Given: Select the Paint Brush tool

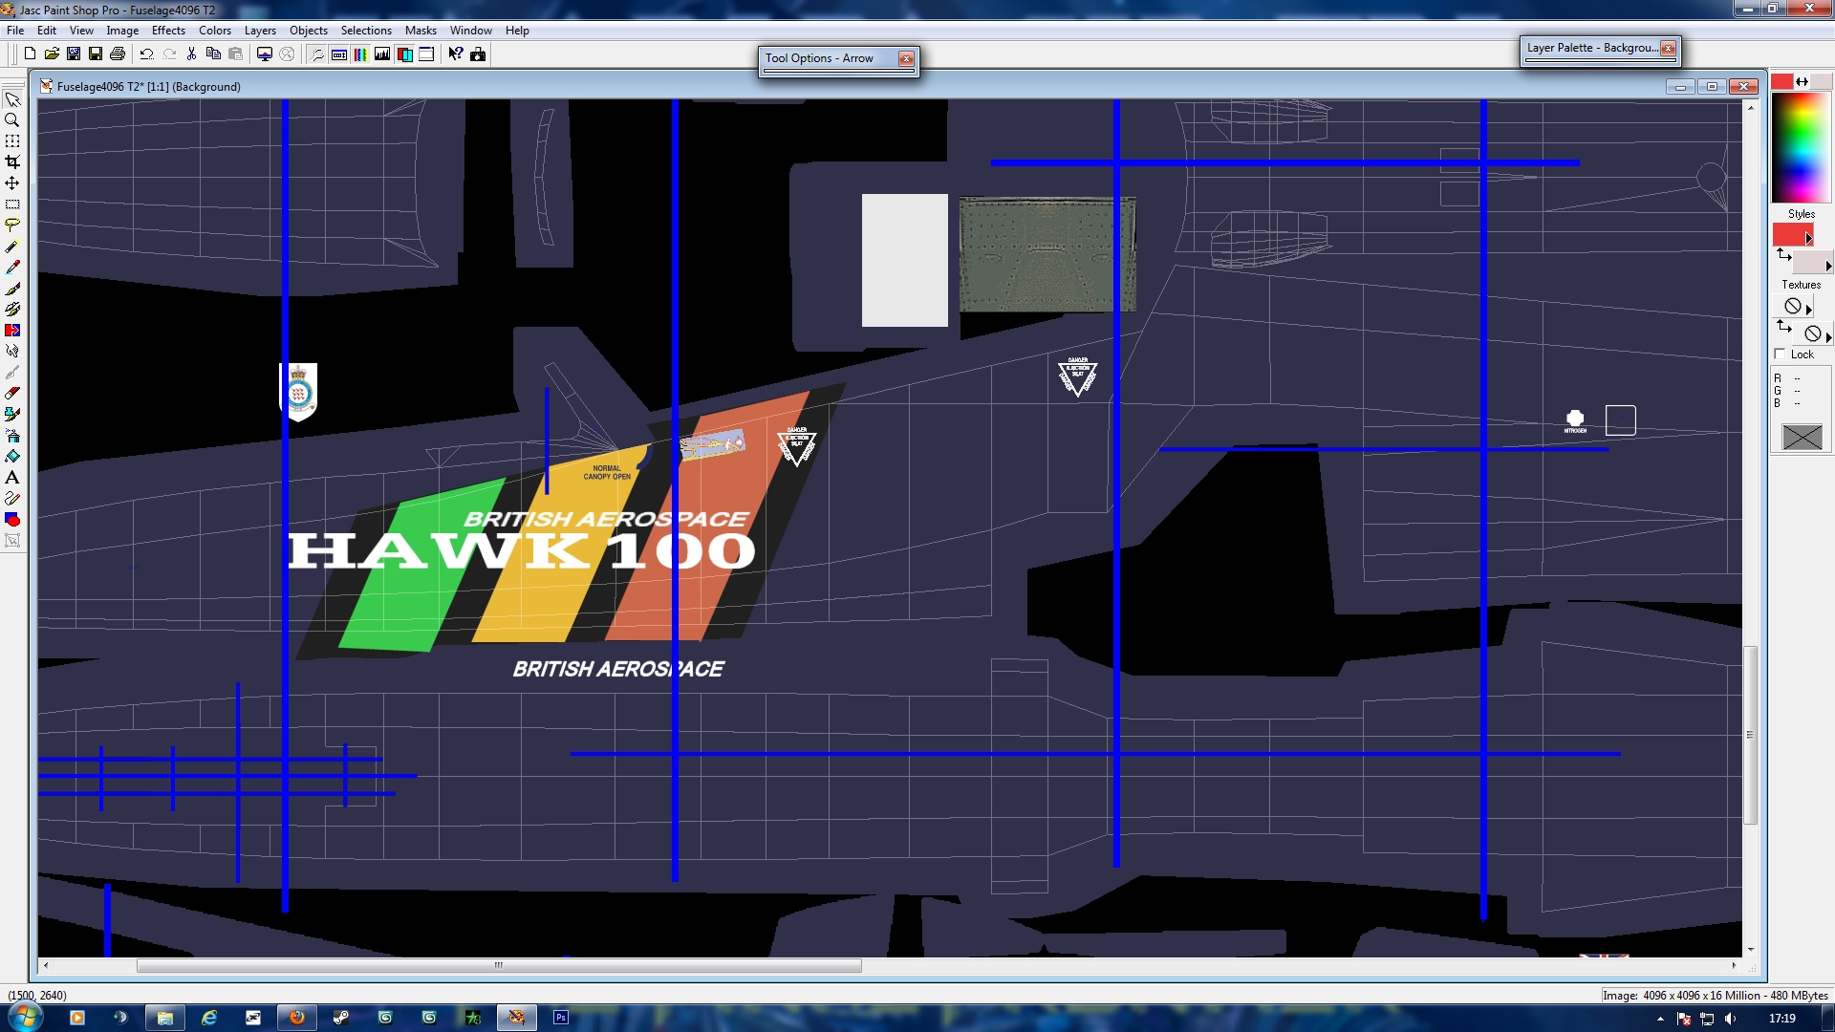Looking at the screenshot, I should pos(12,289).
